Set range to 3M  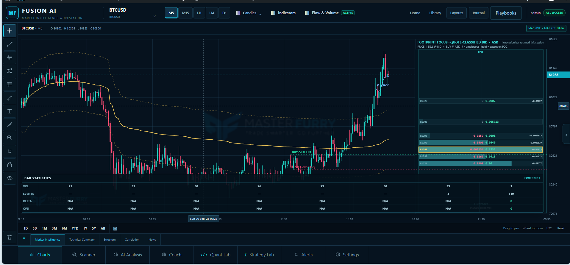54,228
